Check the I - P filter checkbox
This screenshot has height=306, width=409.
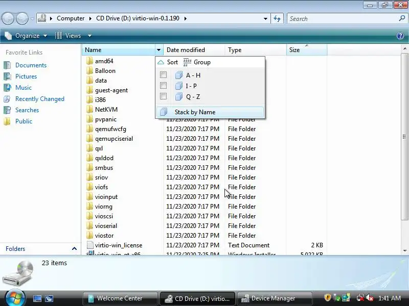pyautogui.click(x=163, y=86)
